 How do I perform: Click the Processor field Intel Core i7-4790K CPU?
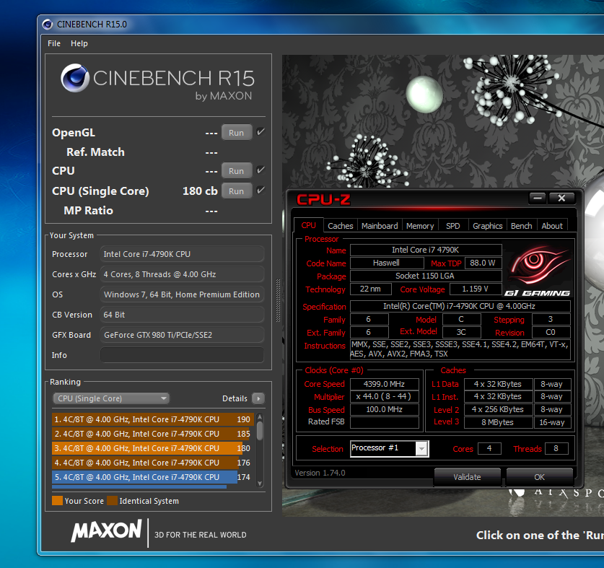(182, 254)
